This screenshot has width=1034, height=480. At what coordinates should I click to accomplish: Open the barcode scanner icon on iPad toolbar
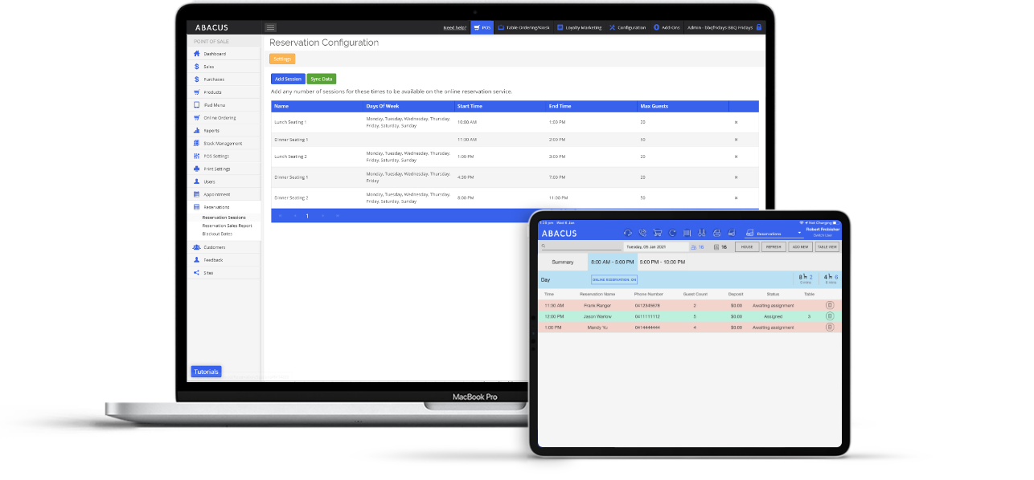[x=687, y=233]
